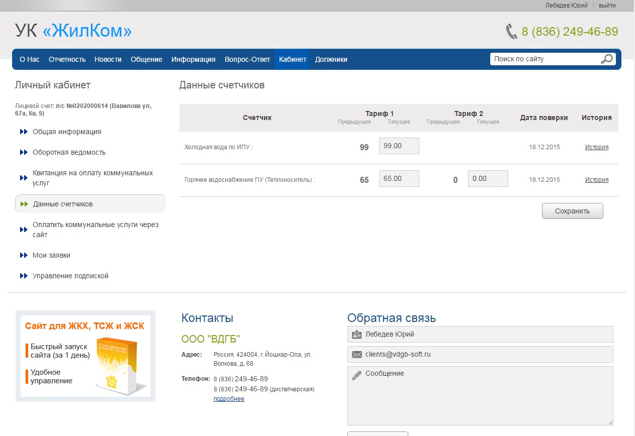Open Оплатить коммунальные услуги через сайт

(x=96, y=230)
